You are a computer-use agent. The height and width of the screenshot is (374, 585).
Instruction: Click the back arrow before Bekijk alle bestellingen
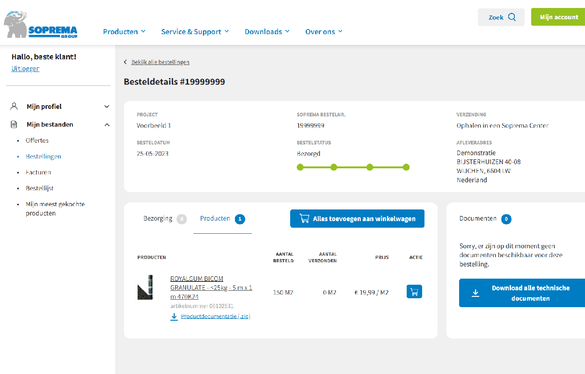[125, 62]
